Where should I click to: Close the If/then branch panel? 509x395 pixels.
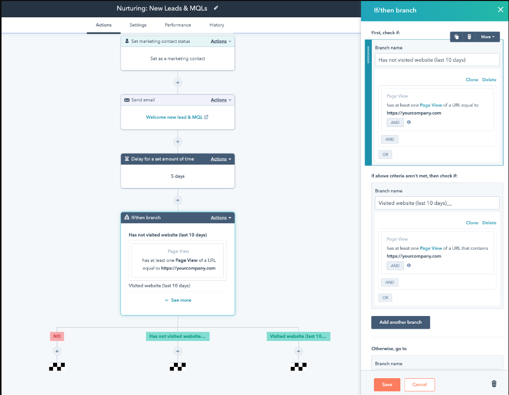(x=499, y=9)
